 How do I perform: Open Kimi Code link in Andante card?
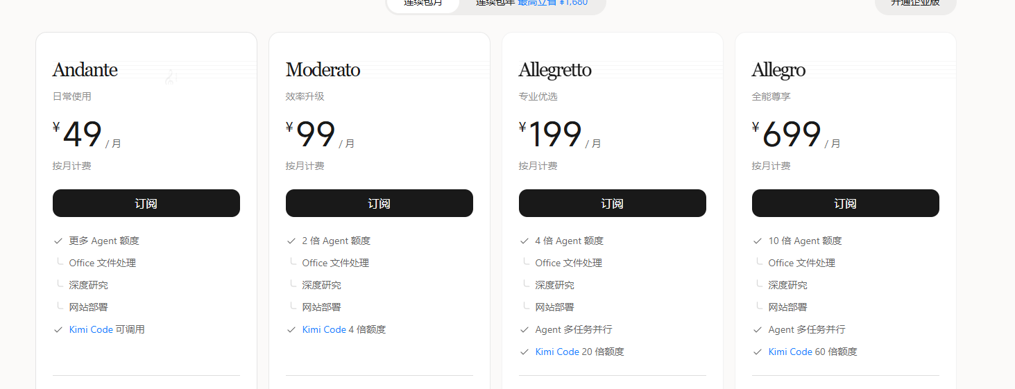tap(91, 329)
